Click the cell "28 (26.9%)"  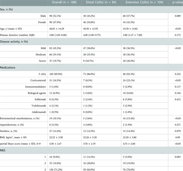coord(129,61)
